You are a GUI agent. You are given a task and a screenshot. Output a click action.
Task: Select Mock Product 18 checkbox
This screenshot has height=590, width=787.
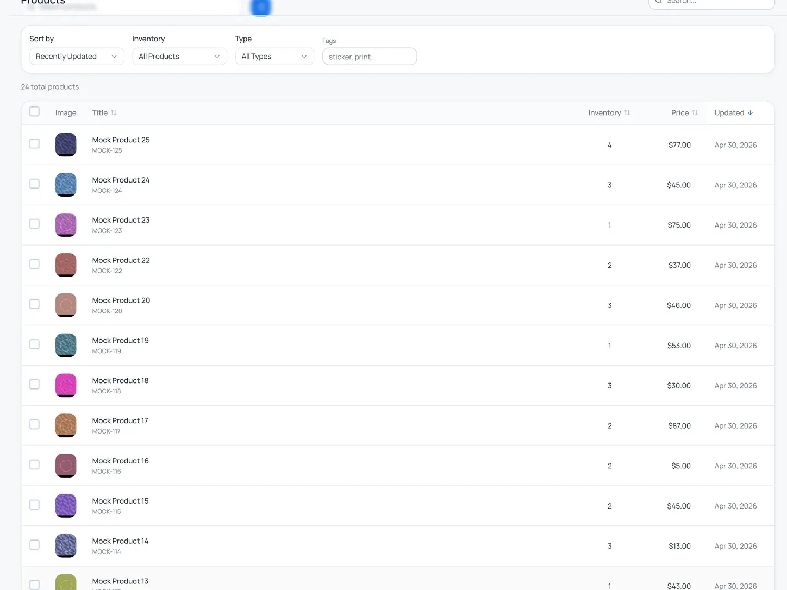[x=35, y=385]
